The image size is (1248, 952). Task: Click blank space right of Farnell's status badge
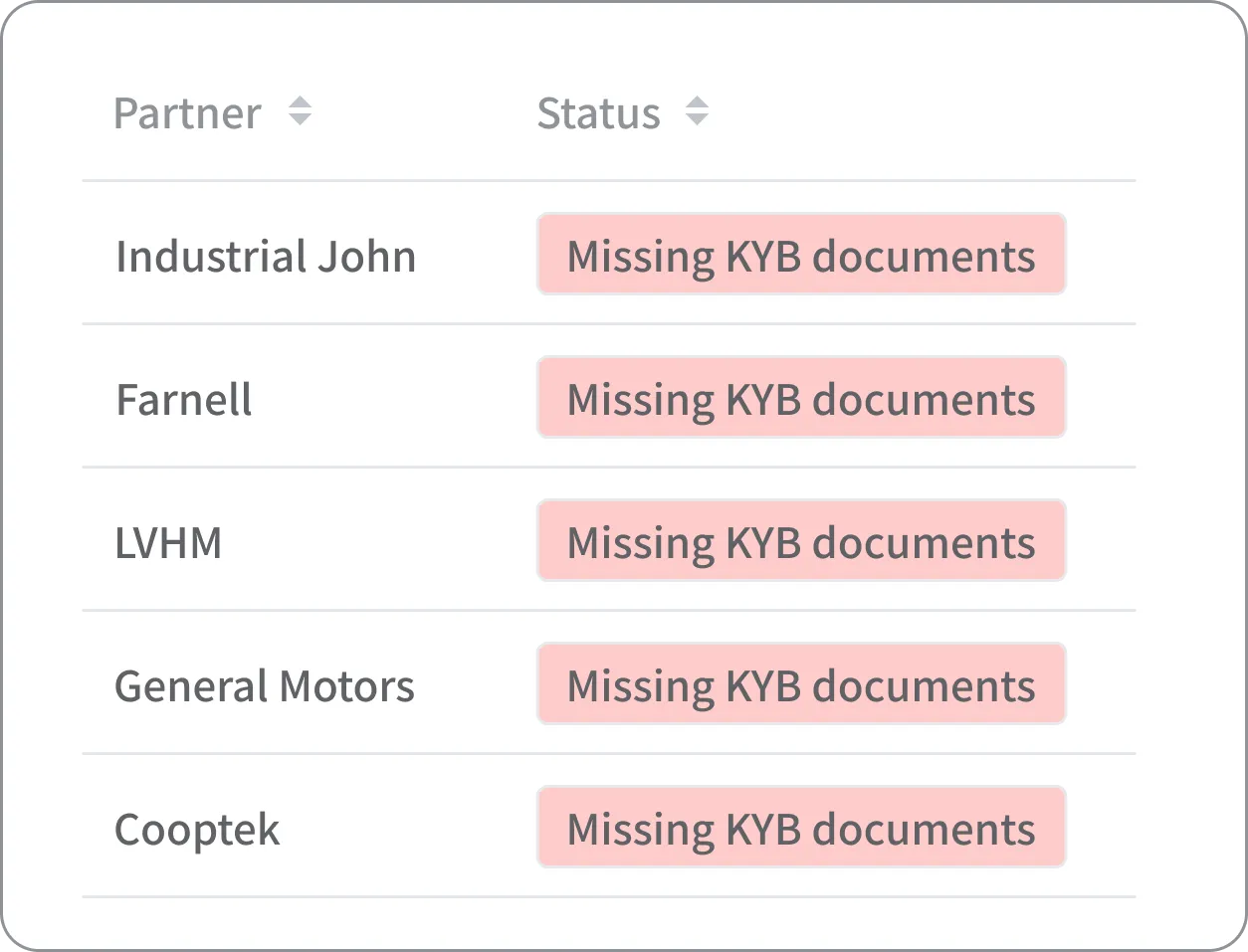pos(1101,398)
